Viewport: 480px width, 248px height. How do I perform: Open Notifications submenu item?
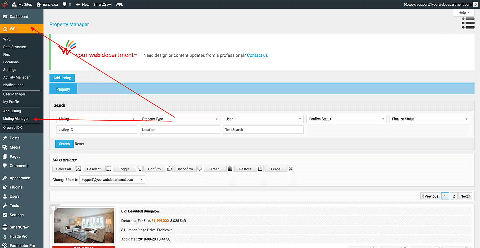[13, 85]
